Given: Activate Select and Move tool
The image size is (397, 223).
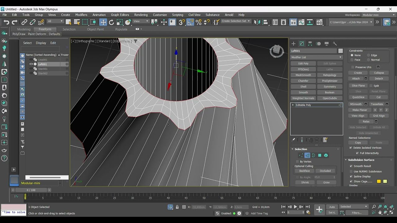Looking at the screenshot, I should tap(103, 22).
